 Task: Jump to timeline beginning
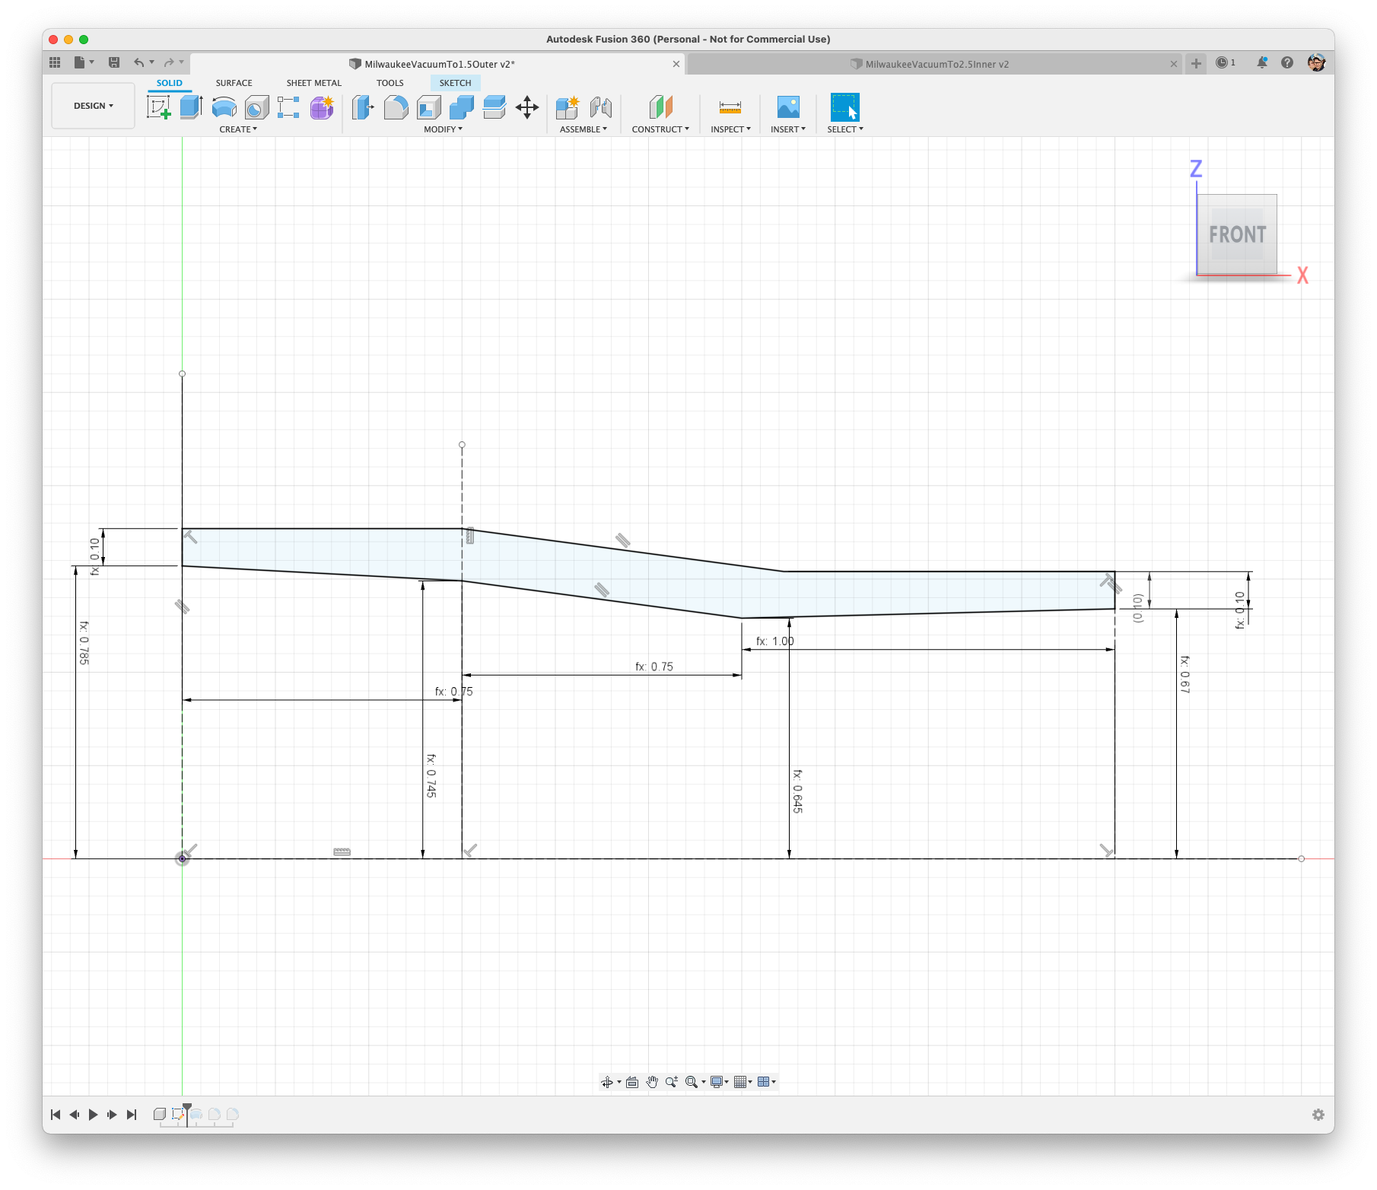pos(56,1115)
